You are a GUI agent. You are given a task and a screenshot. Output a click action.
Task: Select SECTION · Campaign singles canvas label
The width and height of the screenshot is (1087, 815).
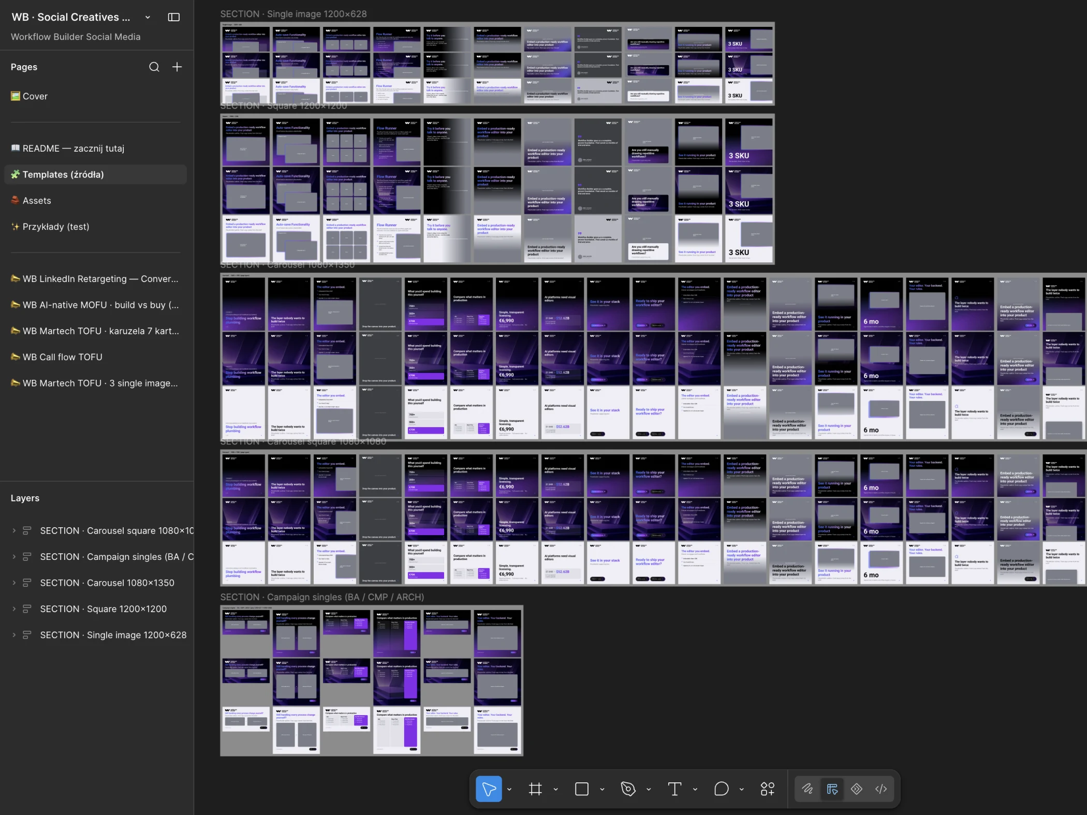point(322,597)
